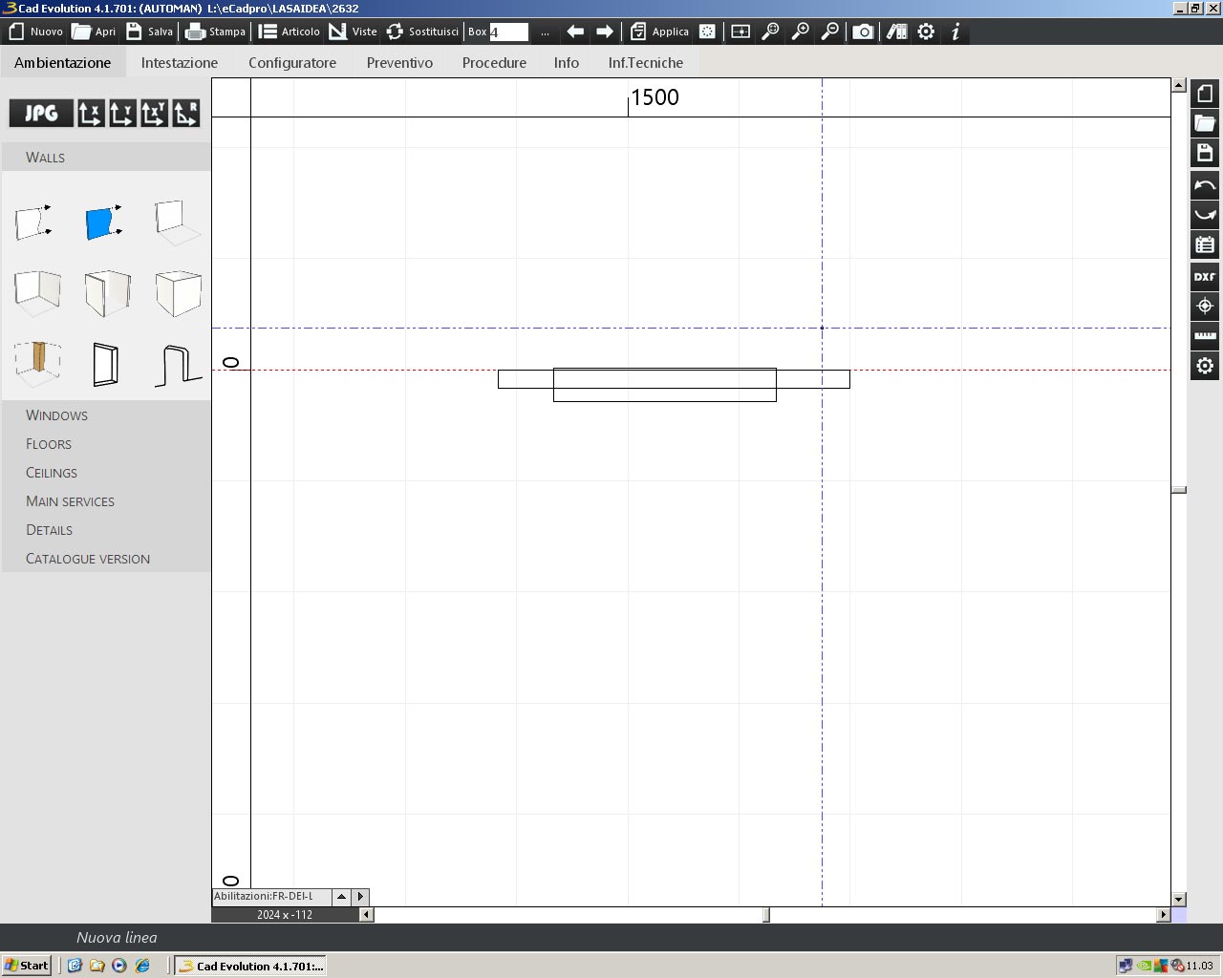Switch to the Inf.Tecniche tab
The image size is (1223, 978).
[646, 62]
